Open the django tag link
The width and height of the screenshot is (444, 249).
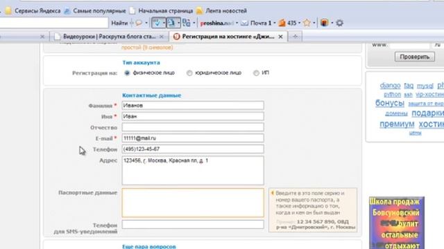(390, 85)
